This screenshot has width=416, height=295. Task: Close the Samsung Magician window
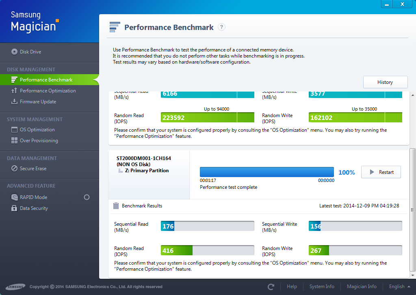(403, 4)
